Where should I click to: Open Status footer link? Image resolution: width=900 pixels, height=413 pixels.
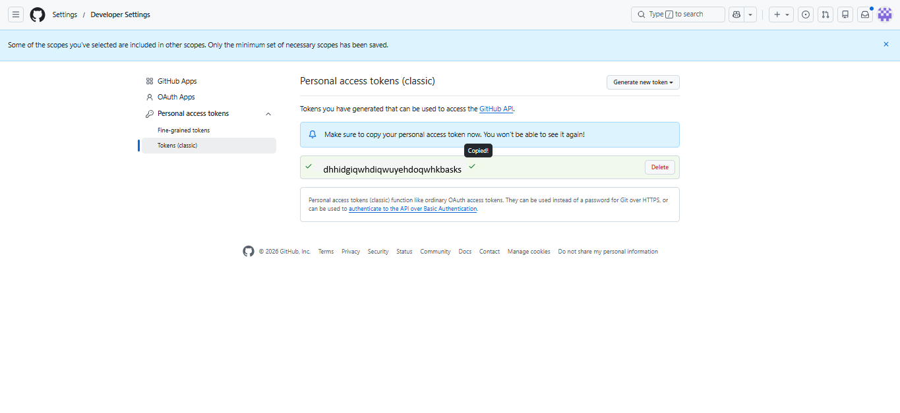(x=404, y=252)
